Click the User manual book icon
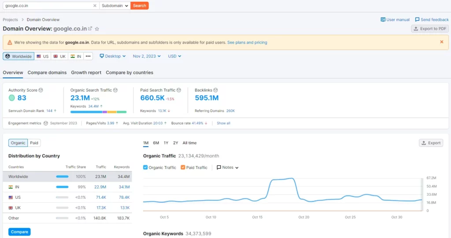The height and width of the screenshot is (238, 451). (x=383, y=19)
